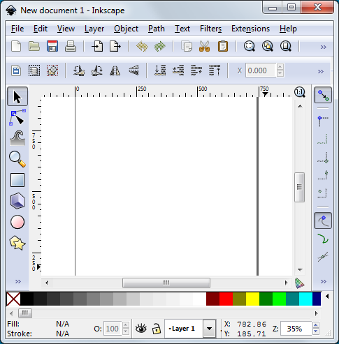Lower selection to bottom
The image size is (339, 344).
pyautogui.click(x=160, y=70)
